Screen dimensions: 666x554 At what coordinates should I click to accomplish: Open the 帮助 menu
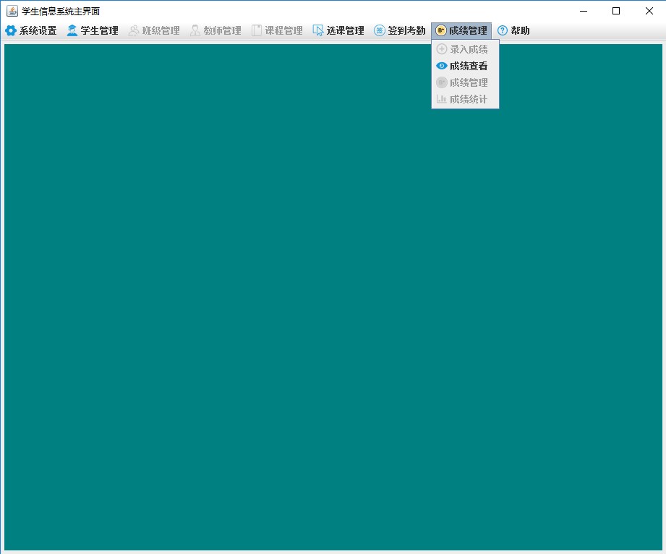[x=513, y=30]
